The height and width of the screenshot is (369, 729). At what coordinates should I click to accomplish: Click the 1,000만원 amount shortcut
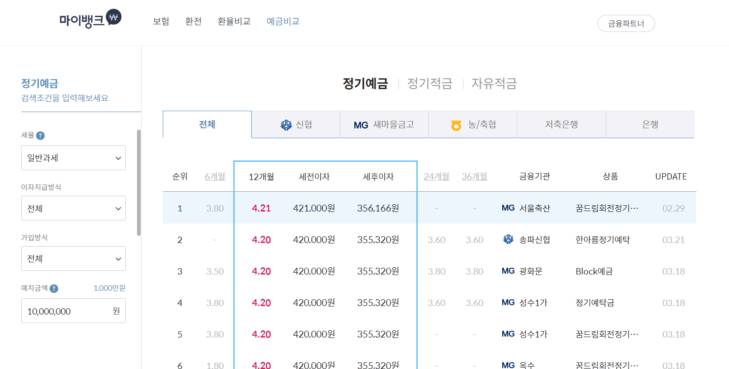[110, 288]
